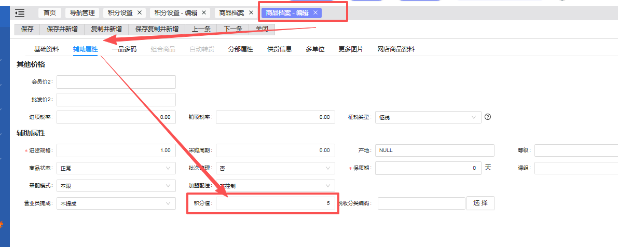Collapse the sidebar menu icon
618x247 pixels.
coord(19,13)
